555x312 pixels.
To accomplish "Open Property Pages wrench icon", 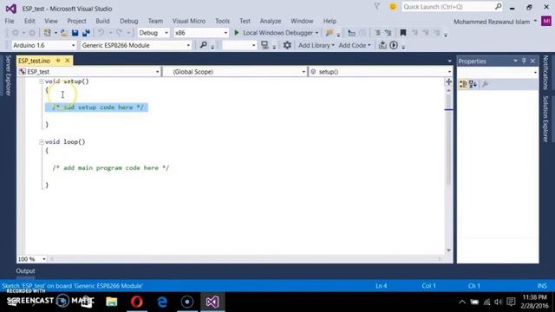I will coord(486,84).
